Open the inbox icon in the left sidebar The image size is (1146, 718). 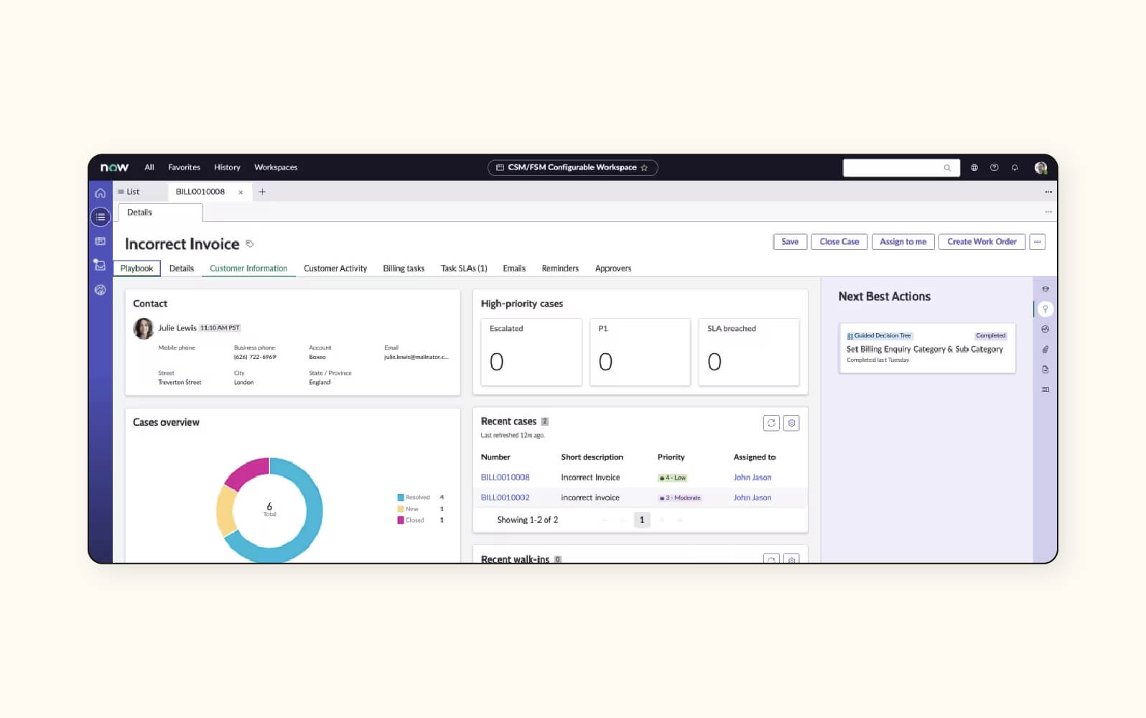coord(100,265)
